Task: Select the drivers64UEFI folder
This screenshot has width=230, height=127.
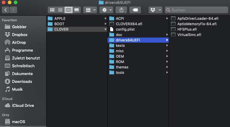Action: (x=138, y=40)
